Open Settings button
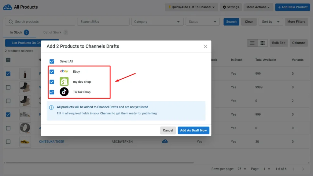This screenshot has height=176, width=313. tap(231, 7)
